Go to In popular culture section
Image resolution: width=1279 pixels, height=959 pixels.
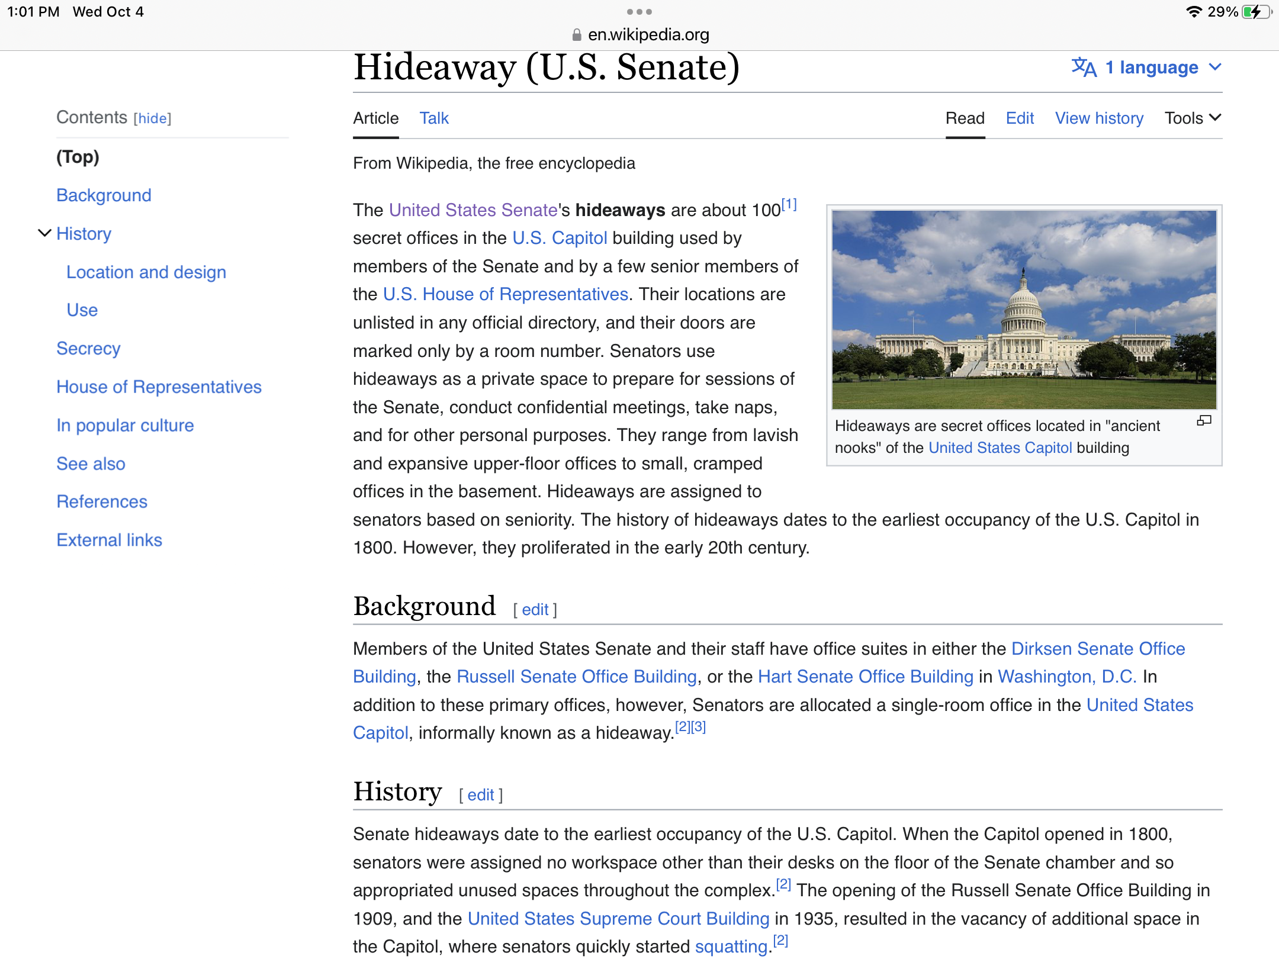pos(125,426)
